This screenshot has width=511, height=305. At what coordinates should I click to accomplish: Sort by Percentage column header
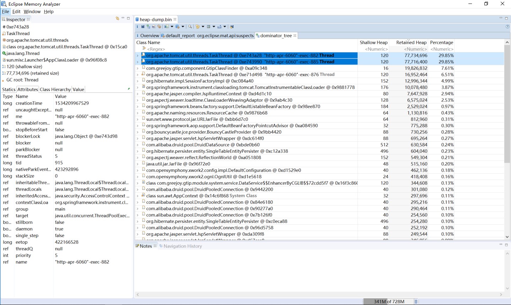[x=441, y=43]
